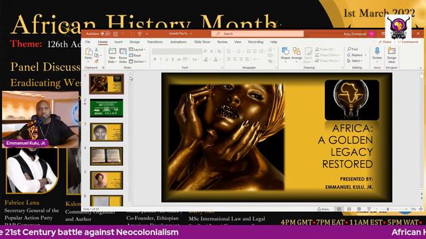Select the Home ribbon tab
The image size is (426, 239).
(103, 42)
